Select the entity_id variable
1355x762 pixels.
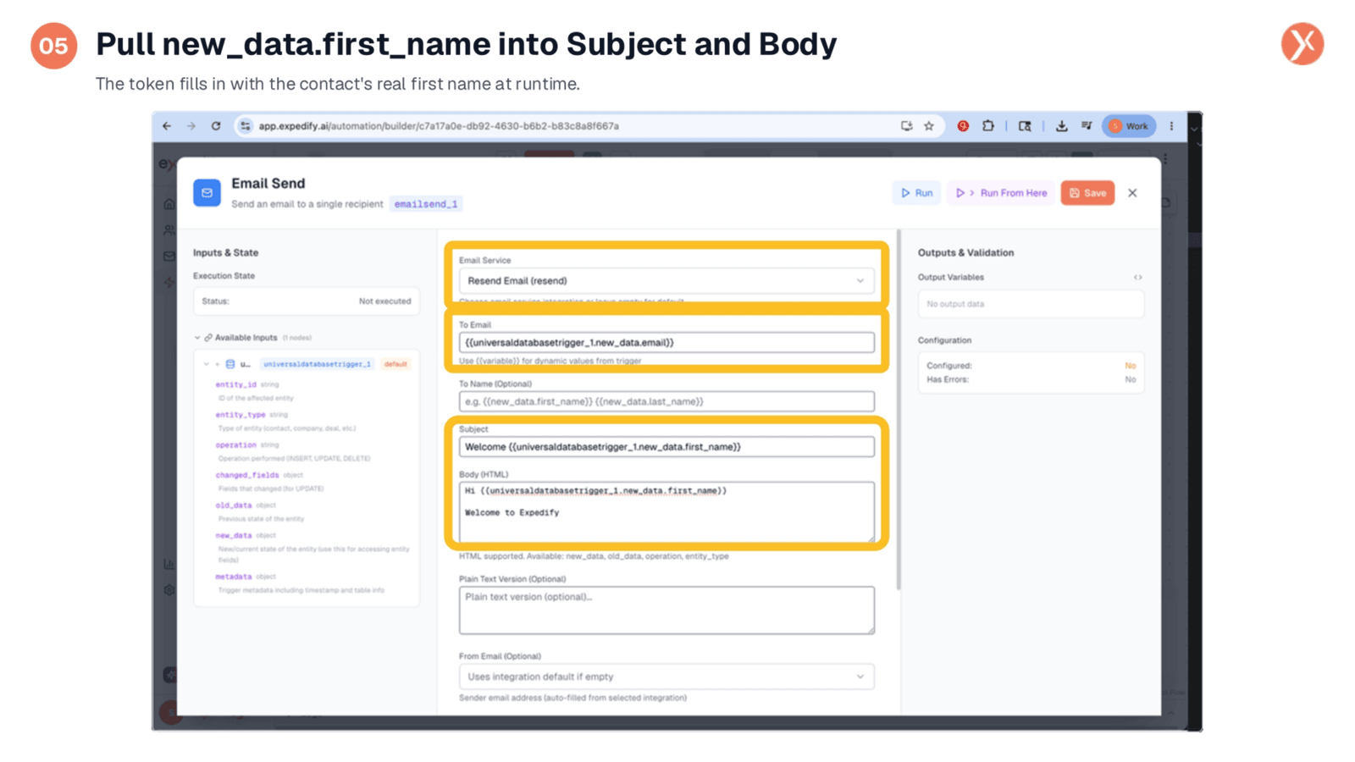click(x=235, y=384)
